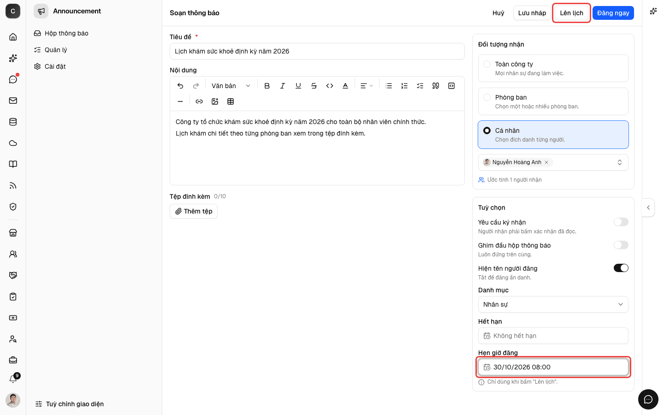Select the 'Cá nhân' recipient option

pos(553,135)
